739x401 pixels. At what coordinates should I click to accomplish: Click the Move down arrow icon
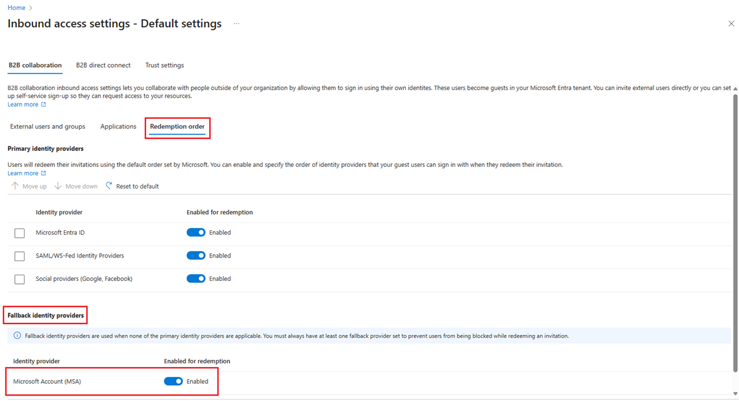pyautogui.click(x=58, y=186)
